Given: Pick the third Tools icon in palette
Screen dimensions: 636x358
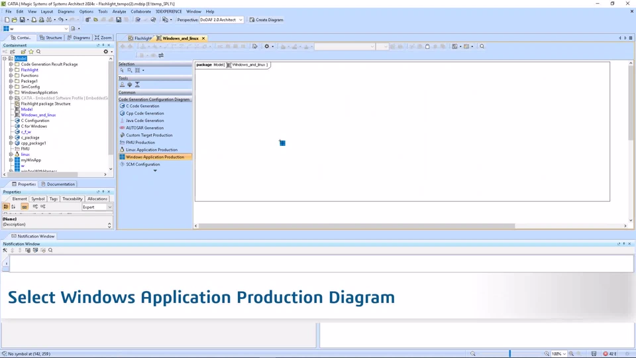Looking at the screenshot, I should 138,84.
